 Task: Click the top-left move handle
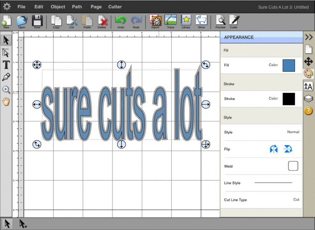pos(37,65)
